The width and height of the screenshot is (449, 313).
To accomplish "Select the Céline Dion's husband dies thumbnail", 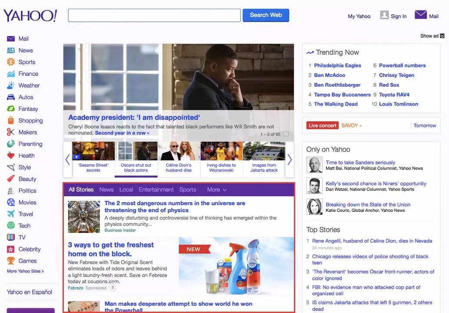I will 178,158.
